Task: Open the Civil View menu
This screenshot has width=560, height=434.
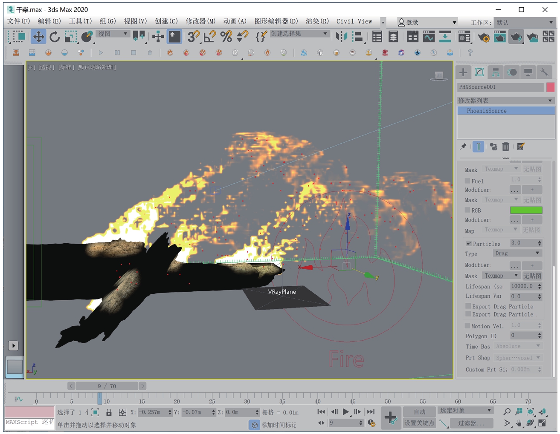Action: [354, 21]
